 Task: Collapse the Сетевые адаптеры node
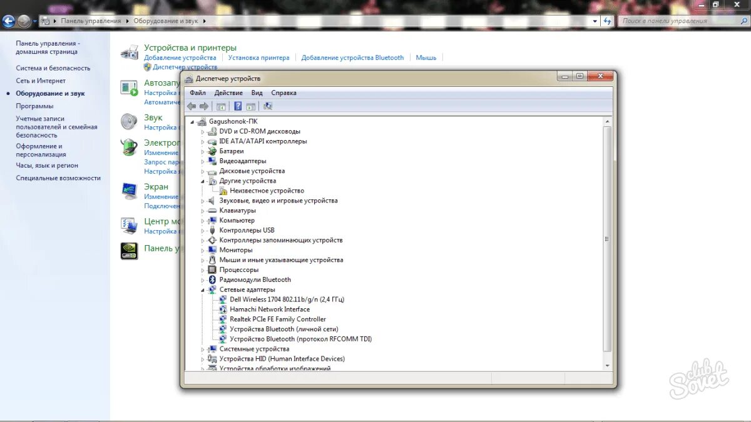point(203,290)
